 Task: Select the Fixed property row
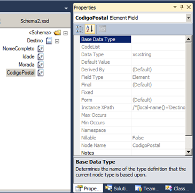tap(132, 92)
